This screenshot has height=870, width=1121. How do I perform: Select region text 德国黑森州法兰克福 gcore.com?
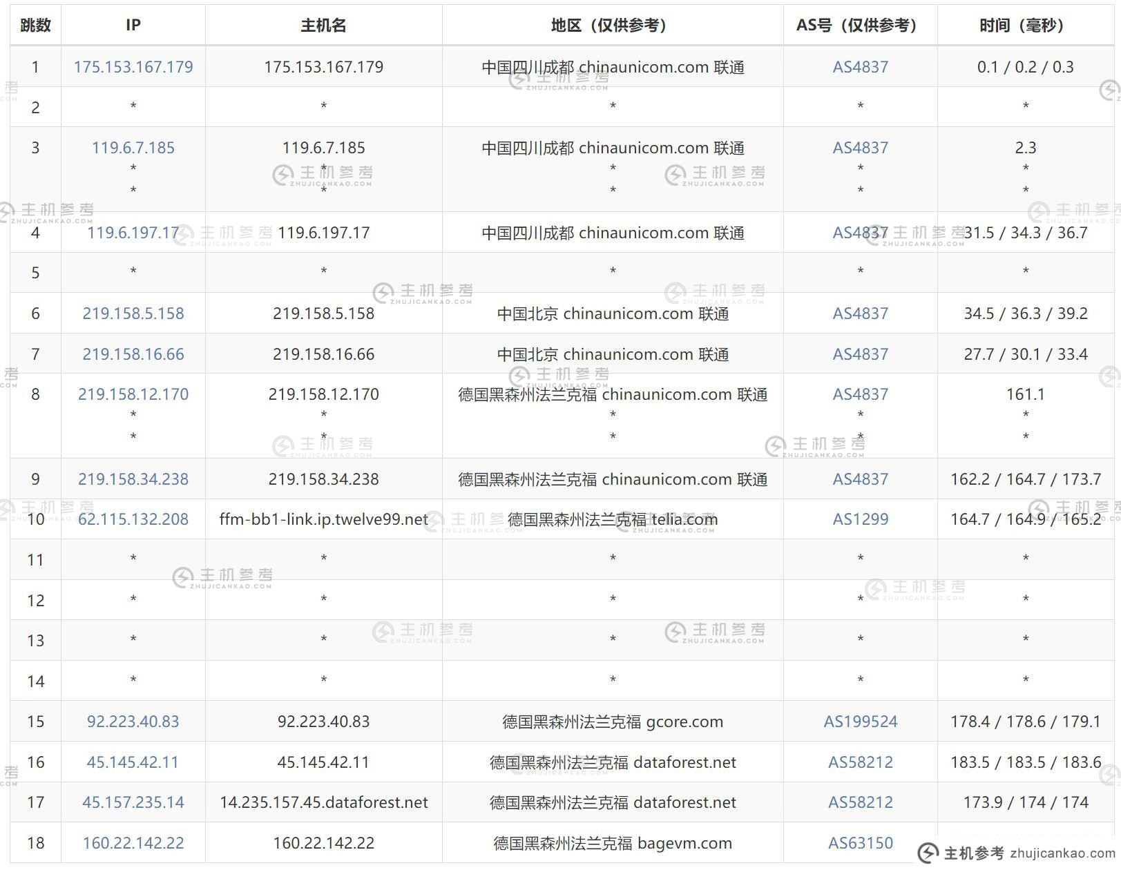pos(613,722)
